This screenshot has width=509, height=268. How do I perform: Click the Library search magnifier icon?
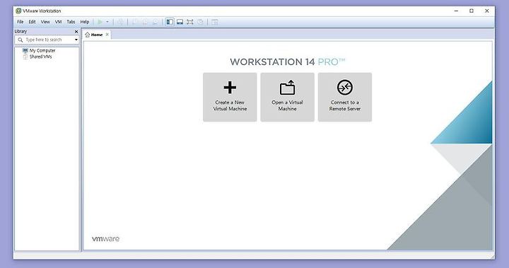(20, 40)
